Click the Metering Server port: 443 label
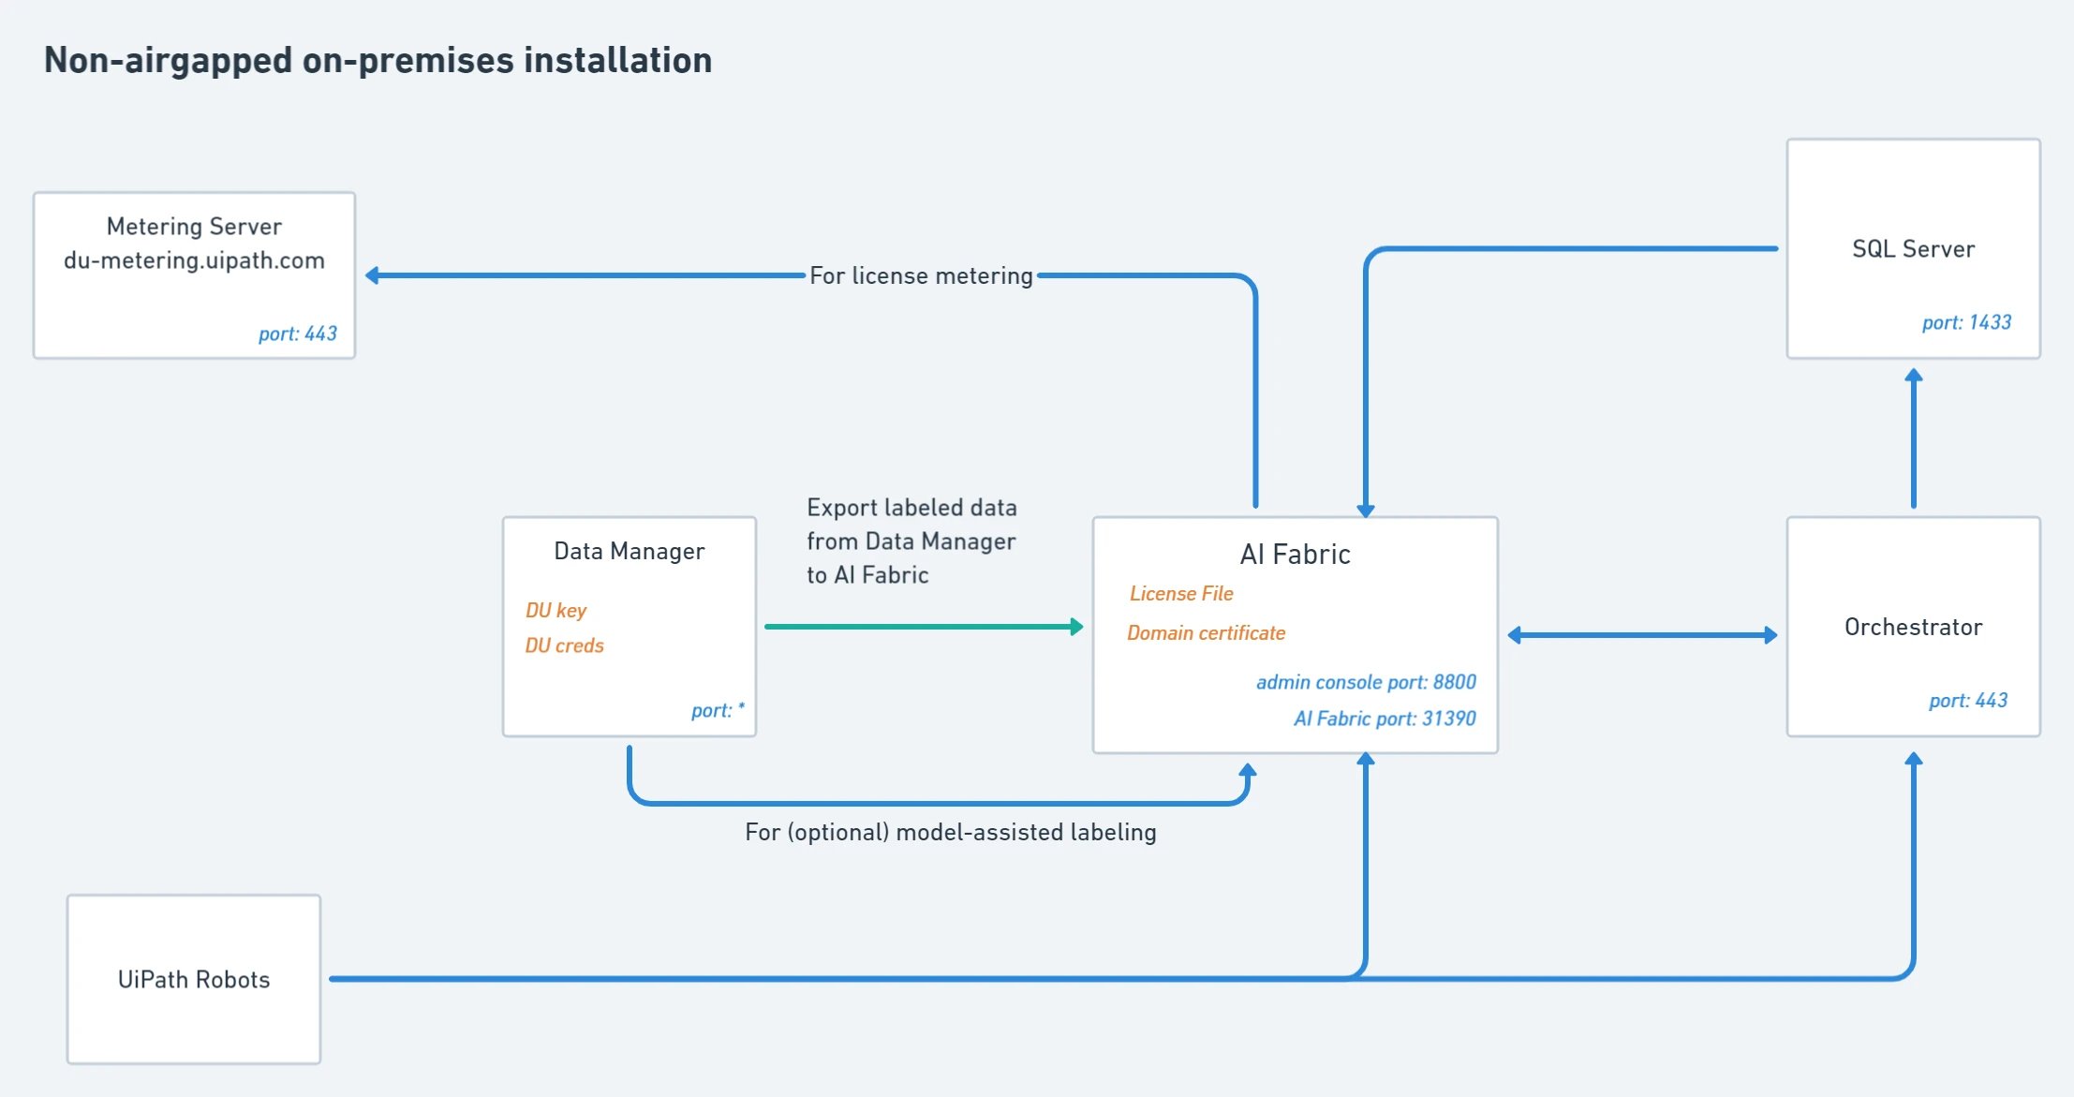The height and width of the screenshot is (1097, 2074). tap(297, 334)
